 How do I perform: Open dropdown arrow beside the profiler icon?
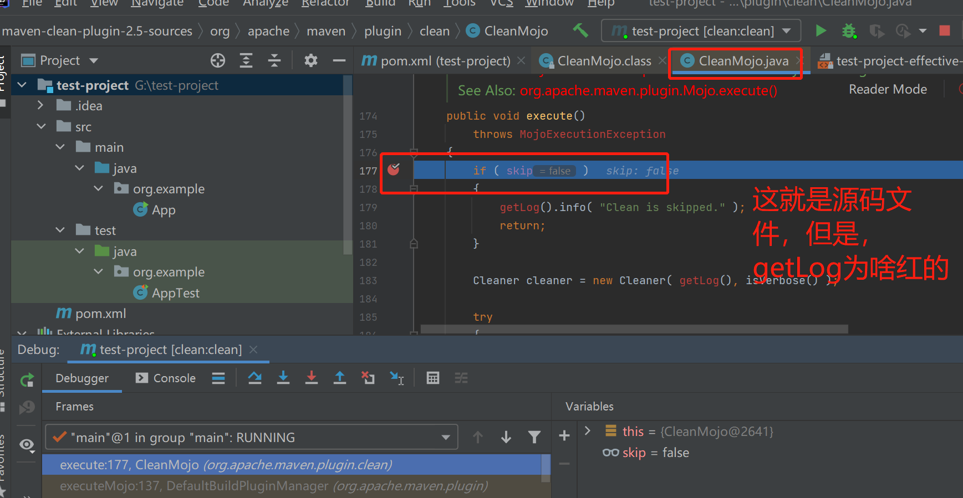tap(923, 31)
